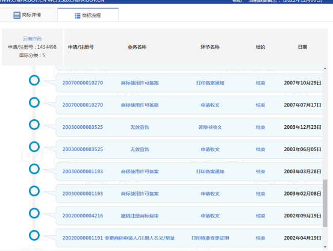Click 结束 in the 2002年09月19日 row

(261, 215)
